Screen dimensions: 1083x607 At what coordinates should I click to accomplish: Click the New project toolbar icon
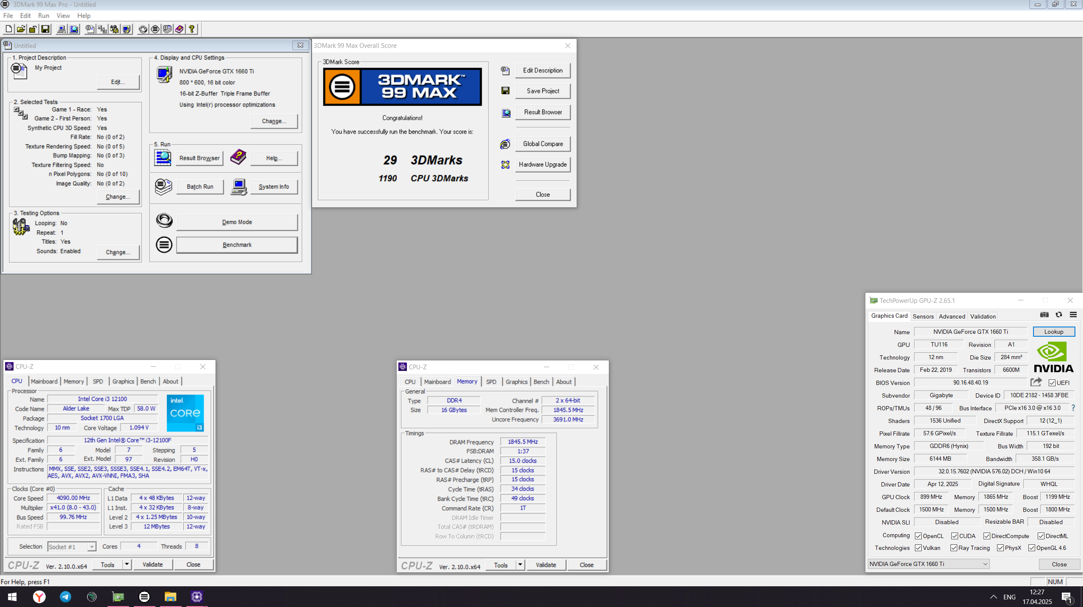(x=8, y=29)
